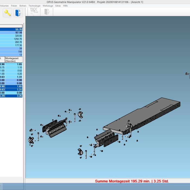
Task: Select the table cell showing 177.36
Action: [x=11, y=45]
